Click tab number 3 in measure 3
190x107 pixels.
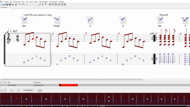90,62
